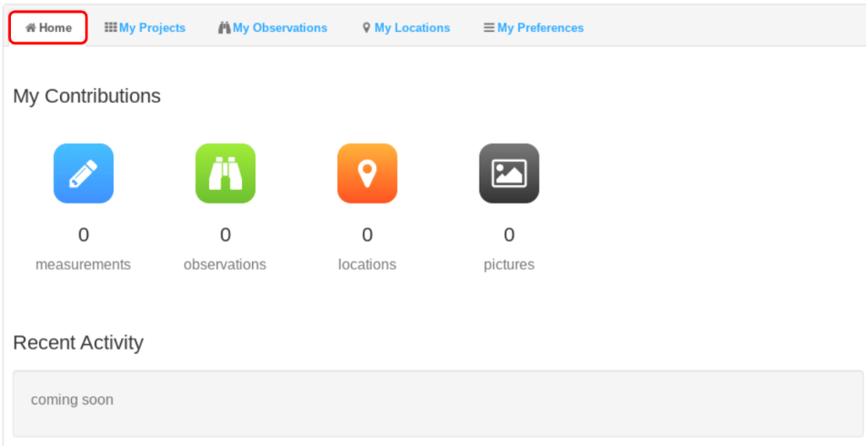Click the "pictures" label
This screenshot has height=446, width=866.
(509, 265)
